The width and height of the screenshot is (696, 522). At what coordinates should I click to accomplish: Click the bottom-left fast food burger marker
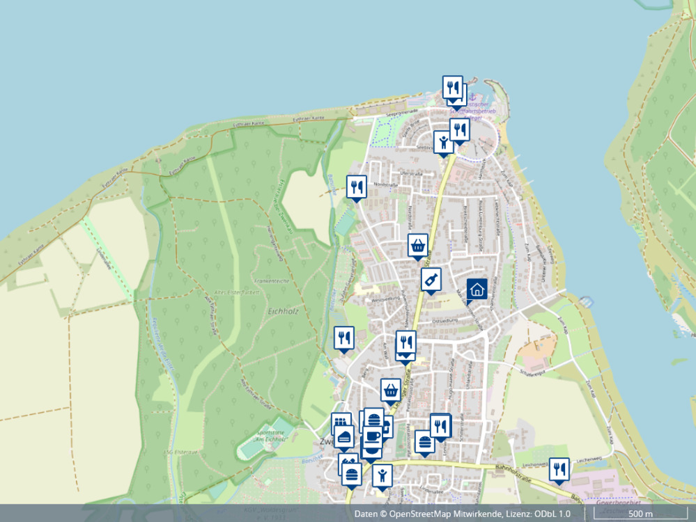coord(350,474)
